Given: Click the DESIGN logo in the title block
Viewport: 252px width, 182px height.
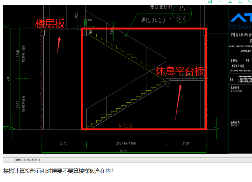Looking at the screenshot, I should [241, 27].
